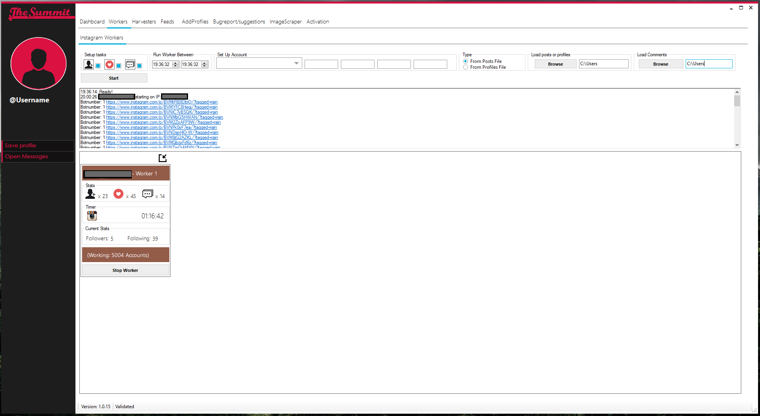760x416 pixels.
Task: Open the BVNDspHIO-W Instagram link
Action: [x=162, y=132]
